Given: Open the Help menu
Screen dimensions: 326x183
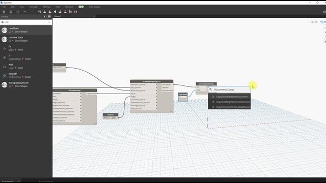Looking at the screenshot, I should point(58,7).
